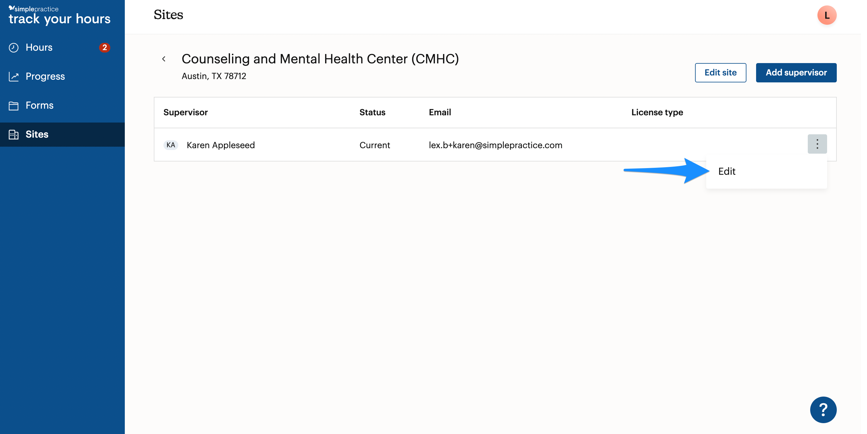
Task: Open the Hours page from the sidebar
Action: pyautogui.click(x=62, y=47)
